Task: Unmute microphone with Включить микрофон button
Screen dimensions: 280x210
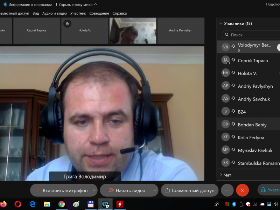Action: 61,190
